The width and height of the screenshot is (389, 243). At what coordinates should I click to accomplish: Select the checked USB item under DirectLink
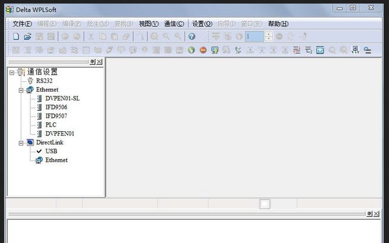(52, 151)
